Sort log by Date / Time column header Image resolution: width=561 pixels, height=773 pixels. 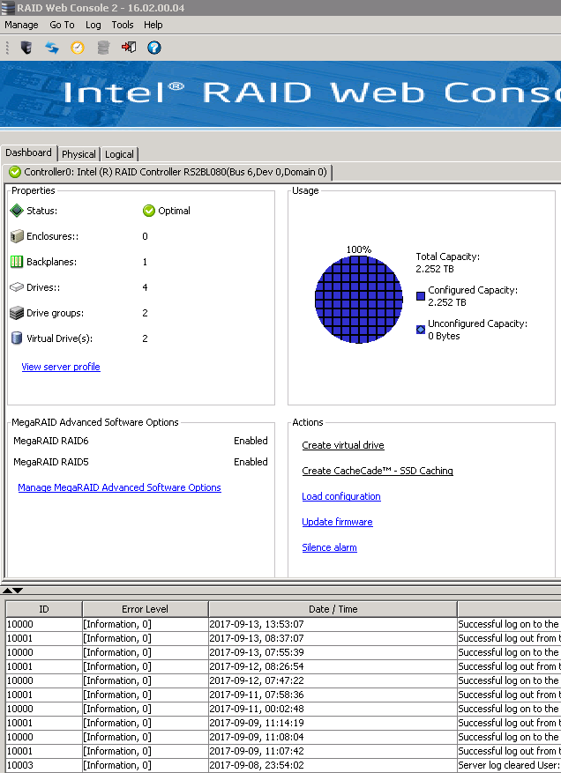333,609
